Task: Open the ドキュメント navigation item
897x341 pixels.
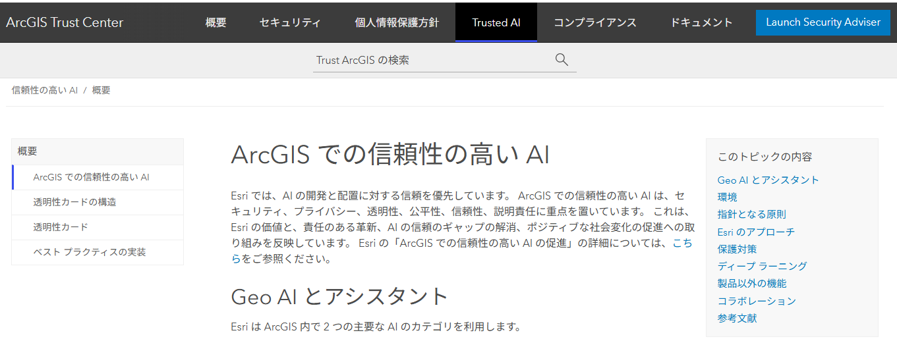Action: 701,22
